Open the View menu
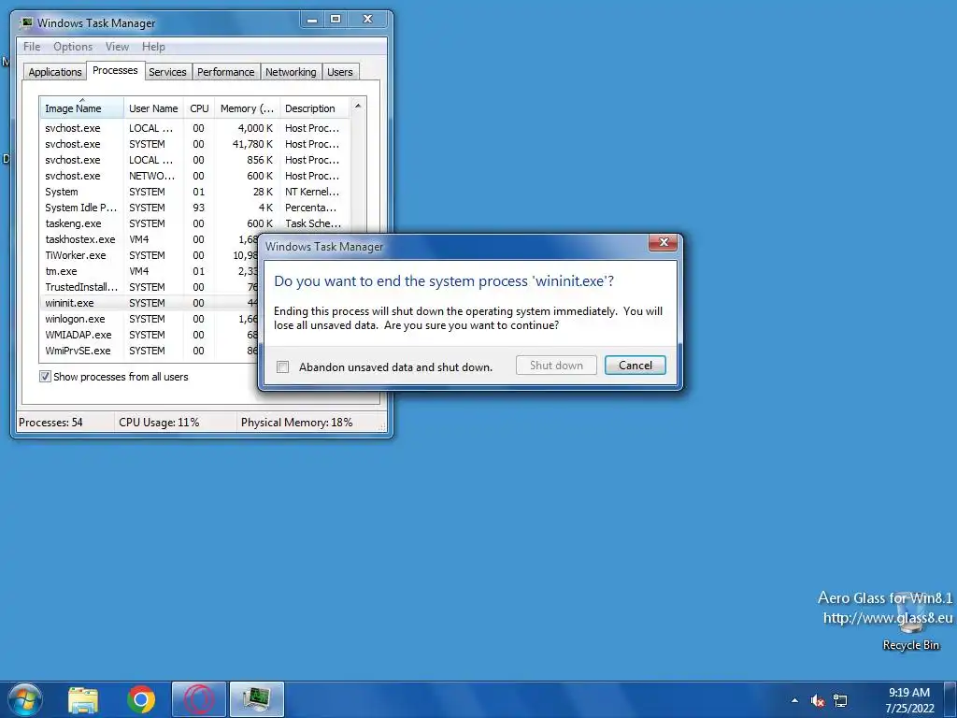This screenshot has height=718, width=957. coord(117,47)
